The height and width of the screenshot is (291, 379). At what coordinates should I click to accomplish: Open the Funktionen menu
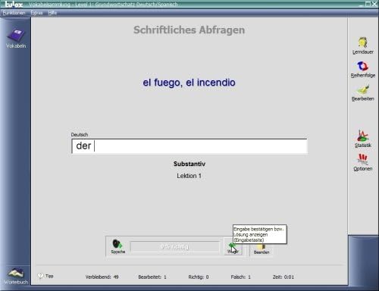(x=14, y=13)
